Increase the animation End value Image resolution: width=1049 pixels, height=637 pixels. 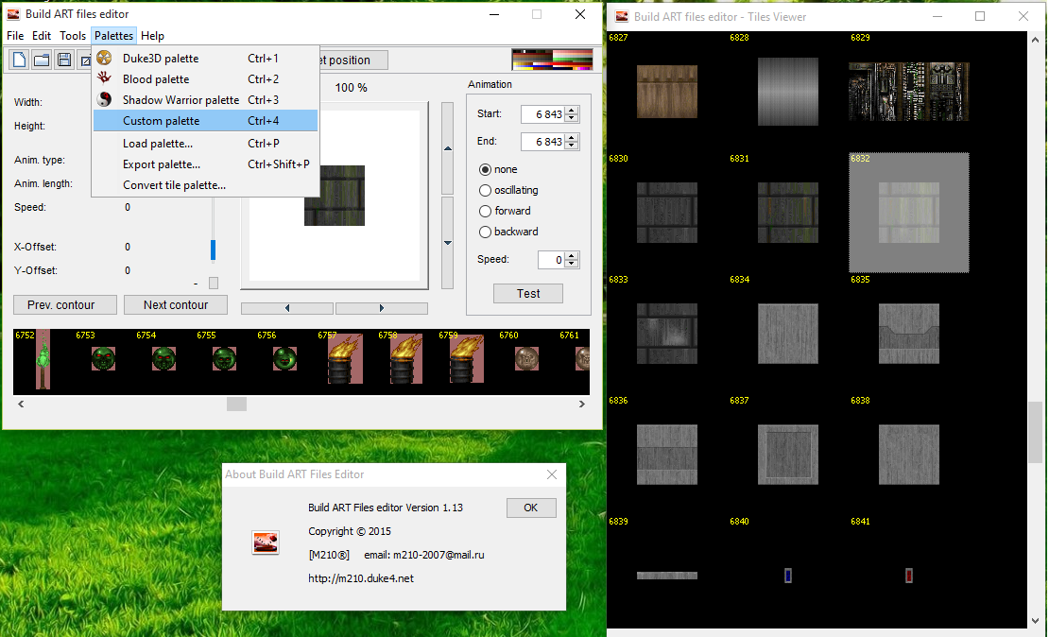[572, 138]
